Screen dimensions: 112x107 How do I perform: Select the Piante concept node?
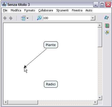(51, 45)
